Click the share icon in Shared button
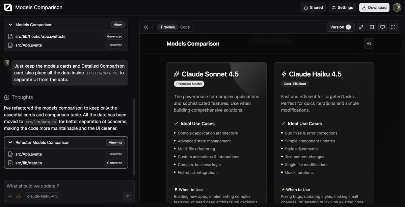The image size is (405, 207). [306, 7]
